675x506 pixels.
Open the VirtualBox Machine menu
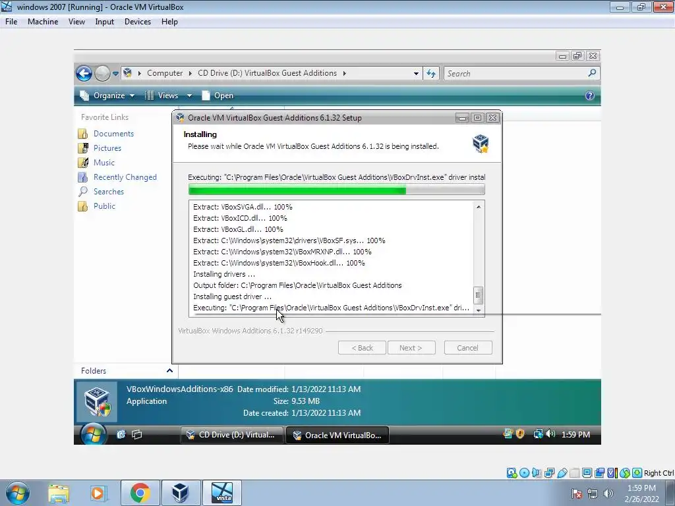43,22
